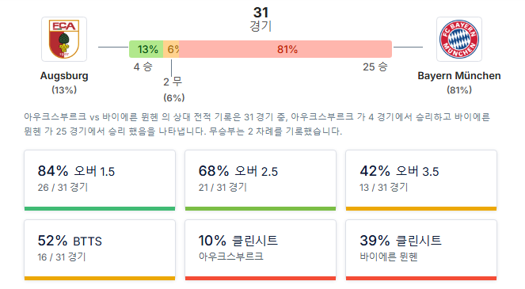Select the red 81% Bayern wins segment
The height and width of the screenshot is (289, 525).
click(285, 49)
